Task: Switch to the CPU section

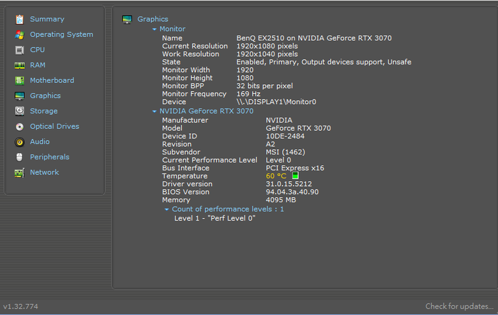Action: click(x=38, y=50)
